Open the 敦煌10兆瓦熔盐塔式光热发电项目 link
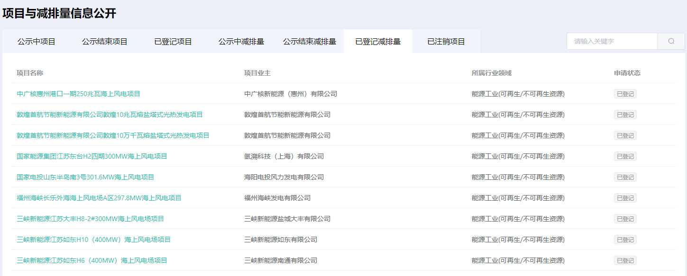This screenshot has height=276, width=687. (x=110, y=115)
